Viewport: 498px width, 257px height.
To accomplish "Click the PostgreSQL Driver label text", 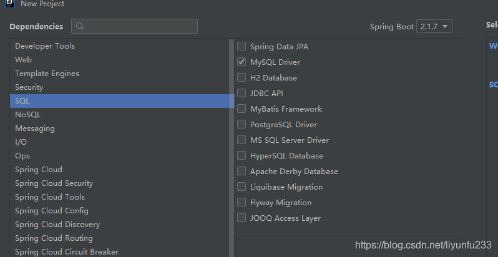I will (x=283, y=124).
